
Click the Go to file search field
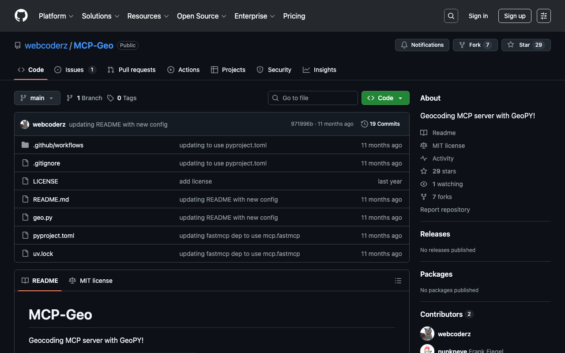(313, 98)
